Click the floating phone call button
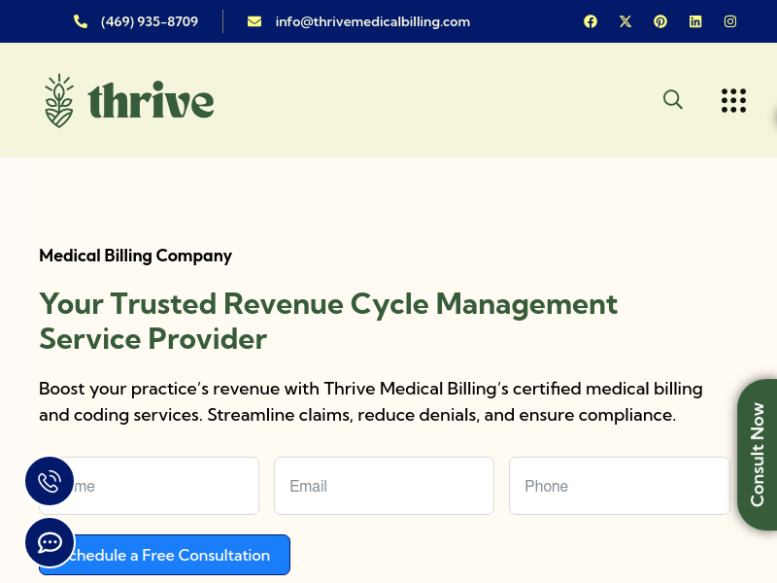Screen dimensions: 777x583 [x=50, y=481]
